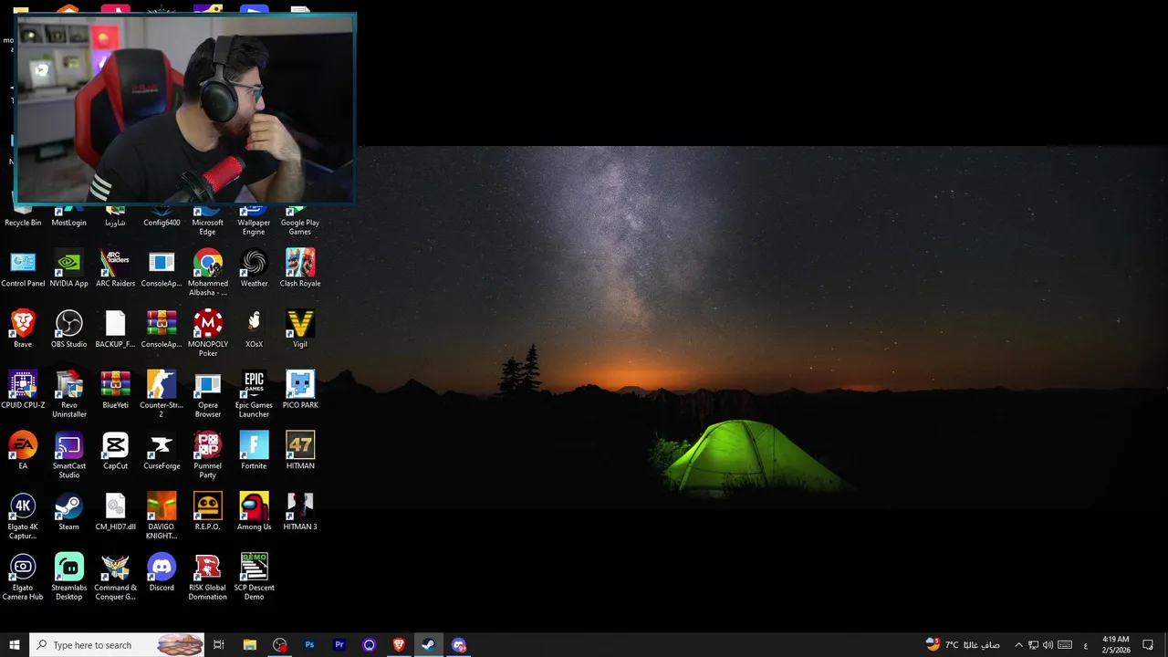Launch RISK Global Domination icon
The width and height of the screenshot is (1168, 657).
click(x=208, y=577)
